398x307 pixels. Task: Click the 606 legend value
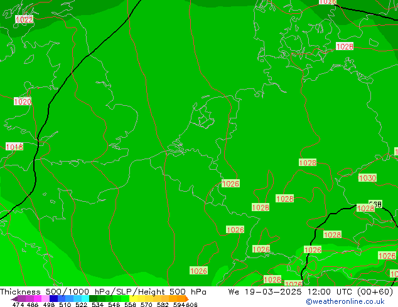point(191,304)
